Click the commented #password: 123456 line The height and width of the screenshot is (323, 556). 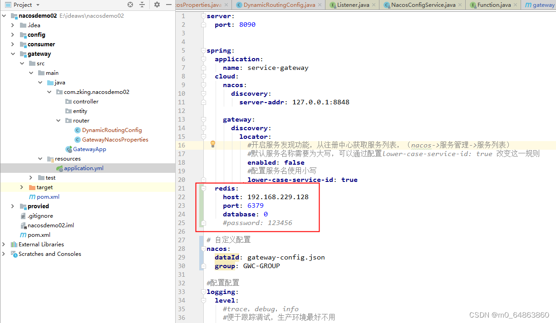[257, 223]
